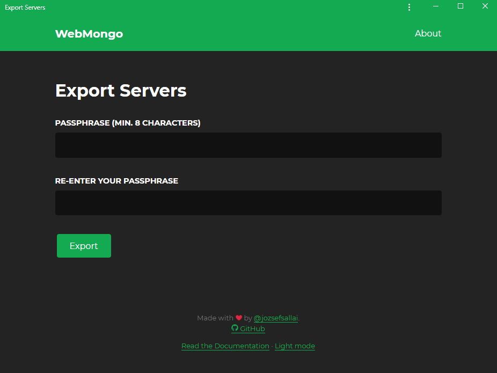Select the Export Servers title bar label
Image resolution: width=497 pixels, height=373 pixels.
(25, 7)
